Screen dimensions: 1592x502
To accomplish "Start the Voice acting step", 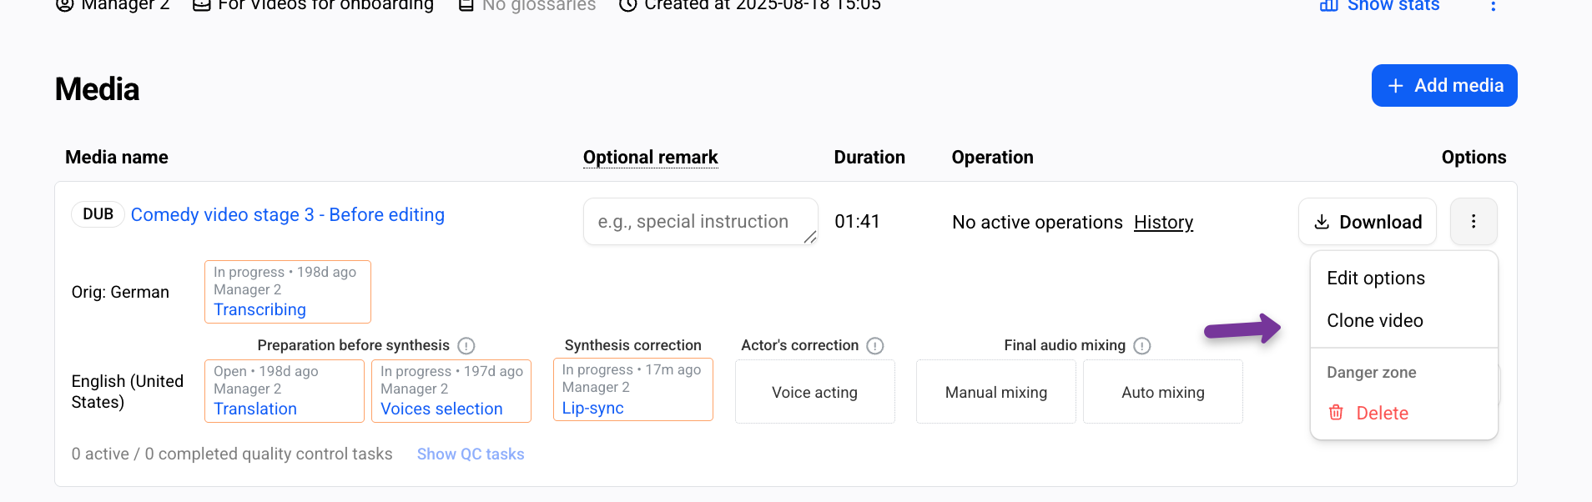I will 815,392.
